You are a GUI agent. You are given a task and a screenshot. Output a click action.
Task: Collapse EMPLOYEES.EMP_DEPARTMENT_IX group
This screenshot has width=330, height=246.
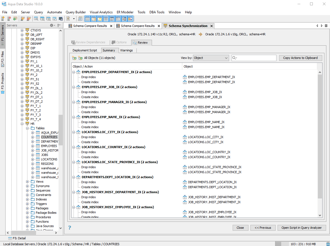coord(74,72)
